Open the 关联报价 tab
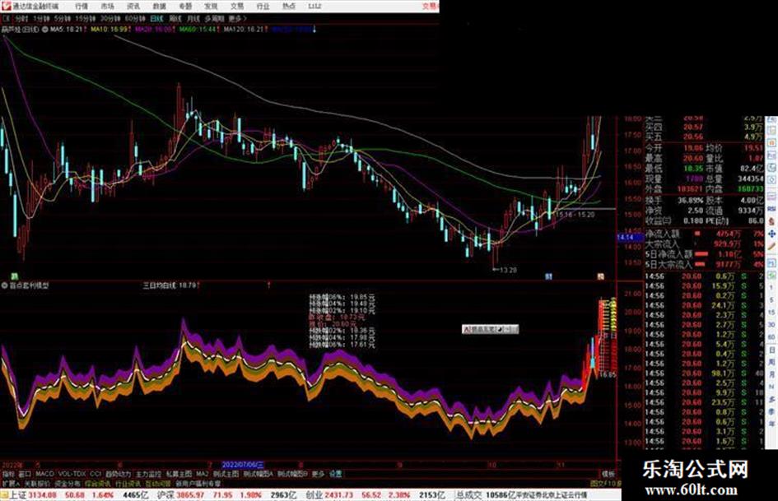 click(37, 483)
